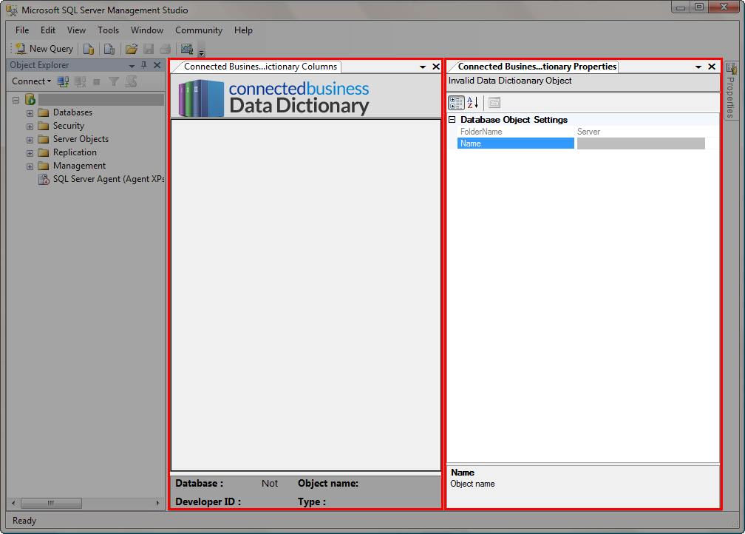Open the Community menu
This screenshot has width=745, height=534.
coord(198,30)
